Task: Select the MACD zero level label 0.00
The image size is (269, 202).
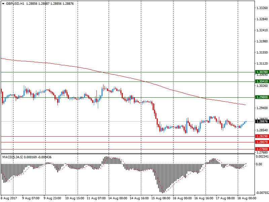Action: coord(259,164)
